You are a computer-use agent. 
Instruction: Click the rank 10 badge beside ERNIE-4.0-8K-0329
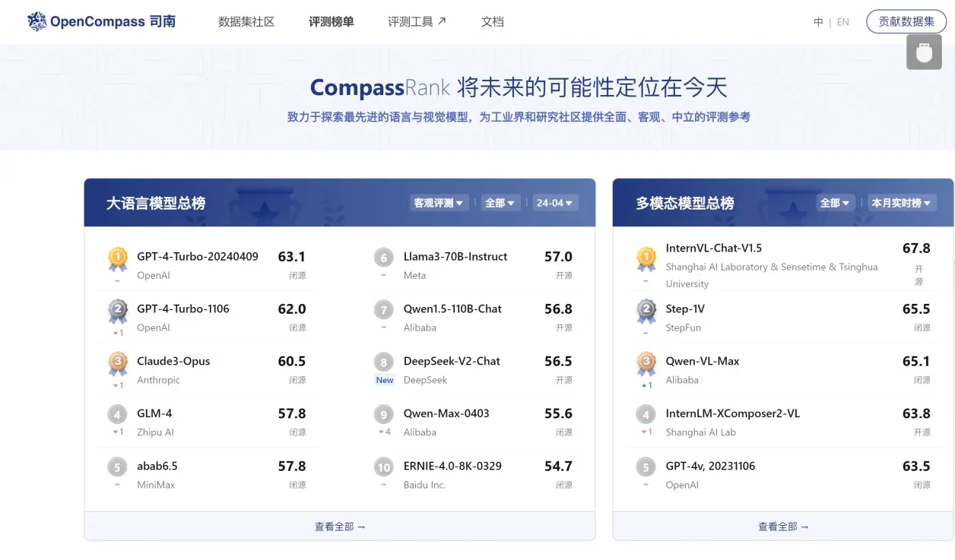click(x=384, y=467)
